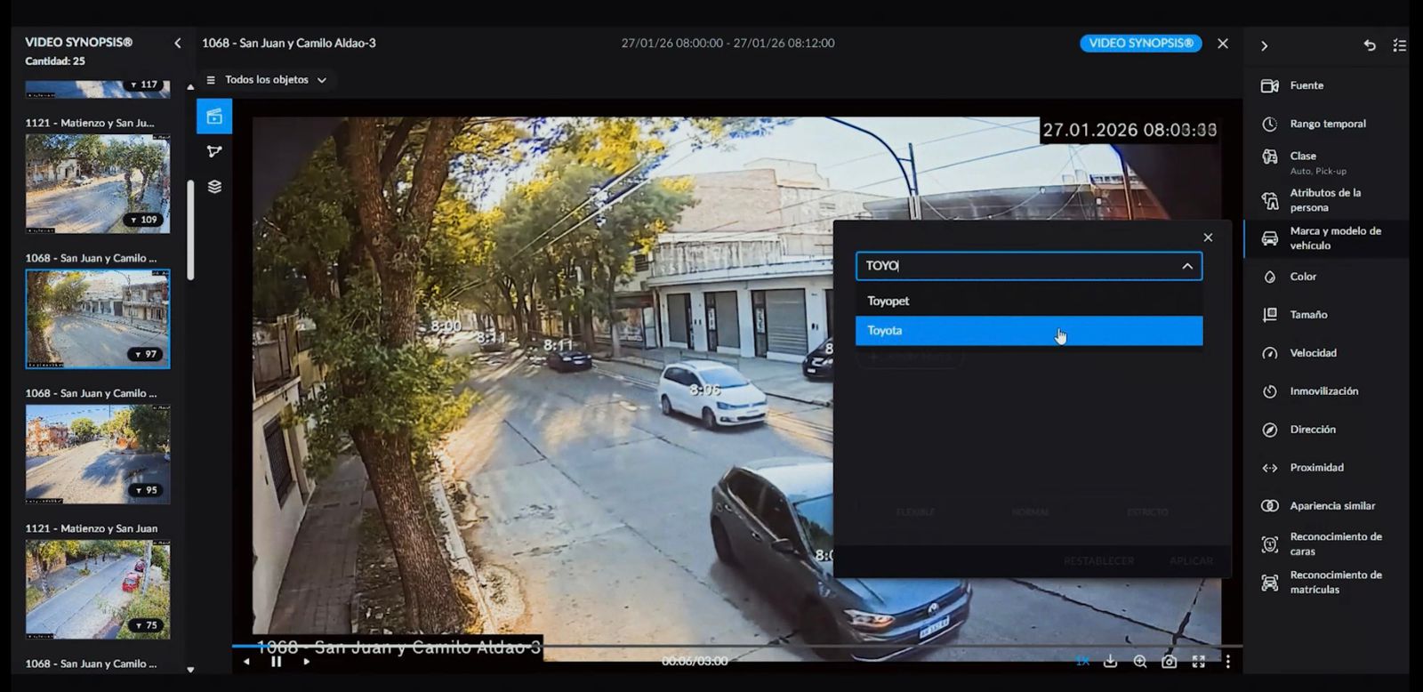This screenshot has width=1423, height=692.
Task: Pause the video playback
Action: 276,662
